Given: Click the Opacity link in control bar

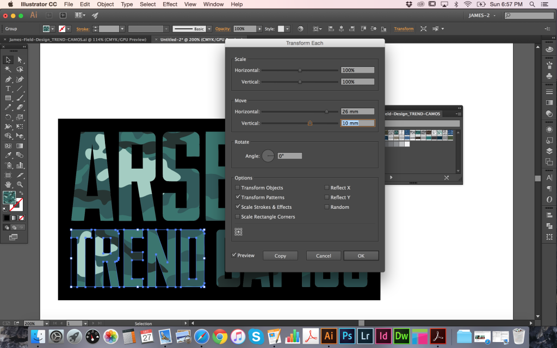Looking at the screenshot, I should coord(222,29).
